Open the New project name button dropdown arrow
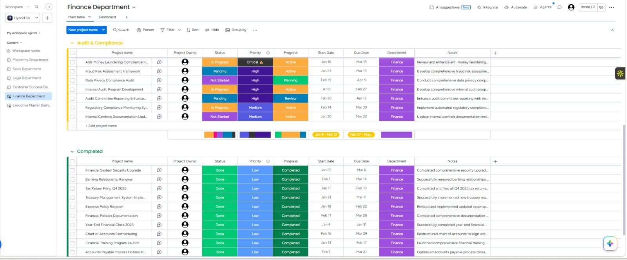 tap(103, 30)
